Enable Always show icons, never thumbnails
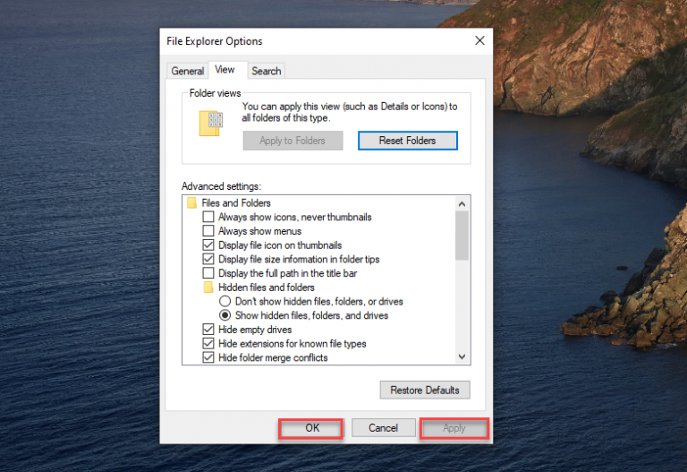The width and height of the screenshot is (687, 472). pyautogui.click(x=208, y=217)
